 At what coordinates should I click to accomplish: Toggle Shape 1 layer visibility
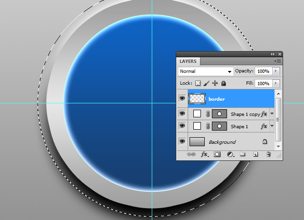(182, 126)
